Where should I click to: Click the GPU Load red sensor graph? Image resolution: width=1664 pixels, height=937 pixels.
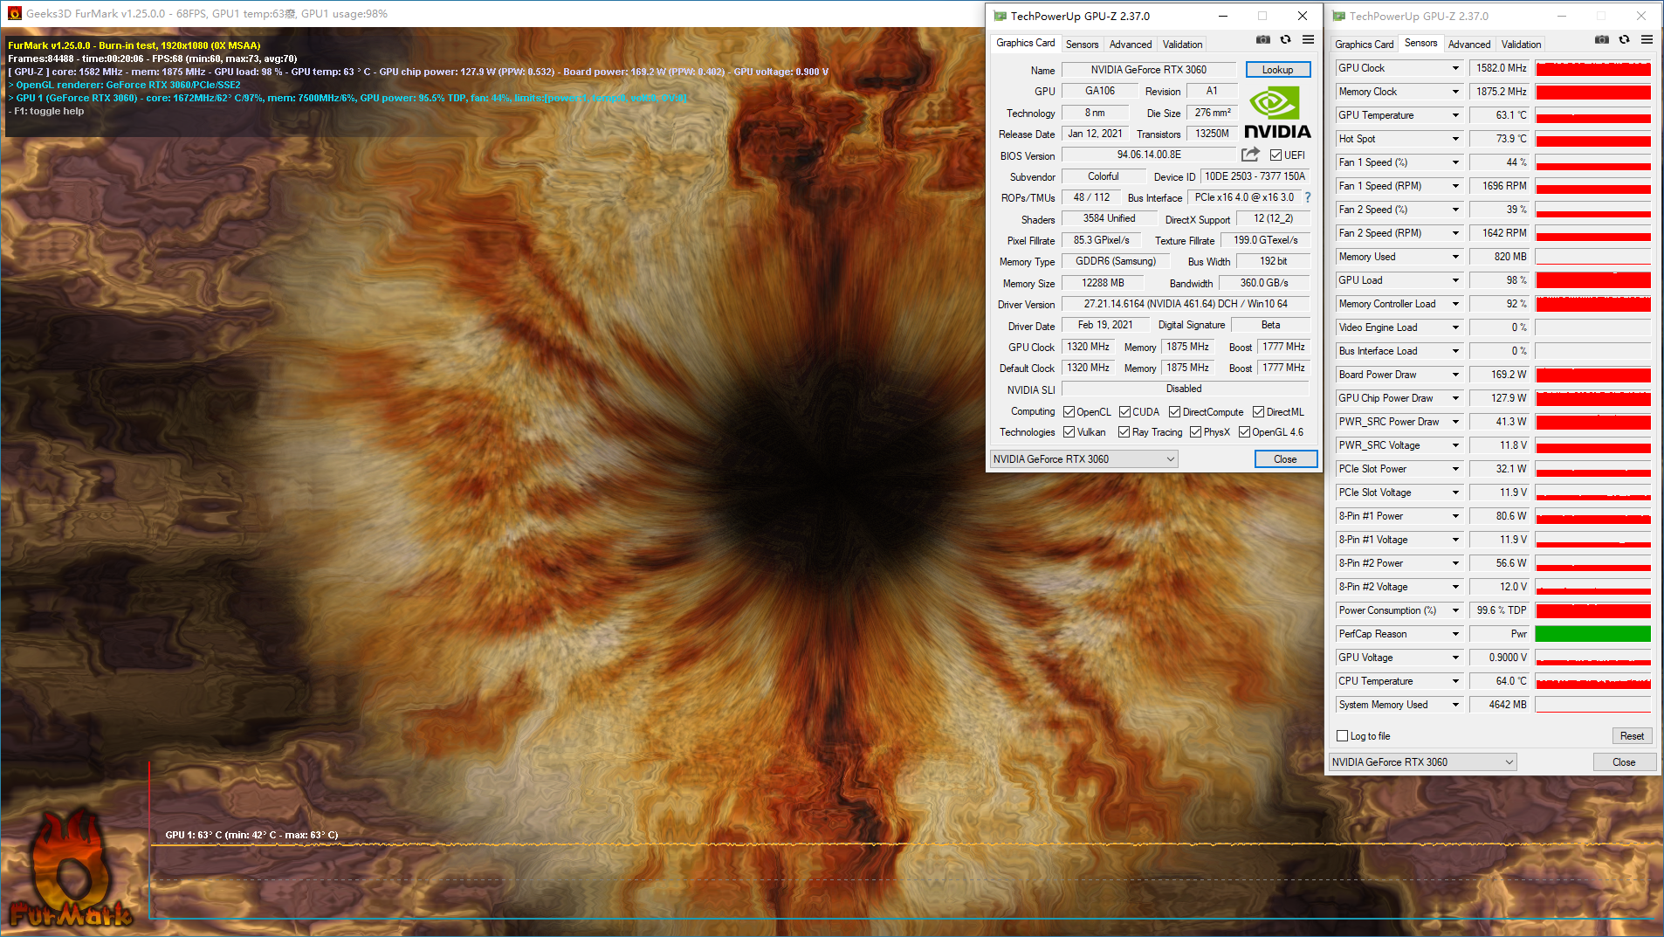click(1593, 280)
